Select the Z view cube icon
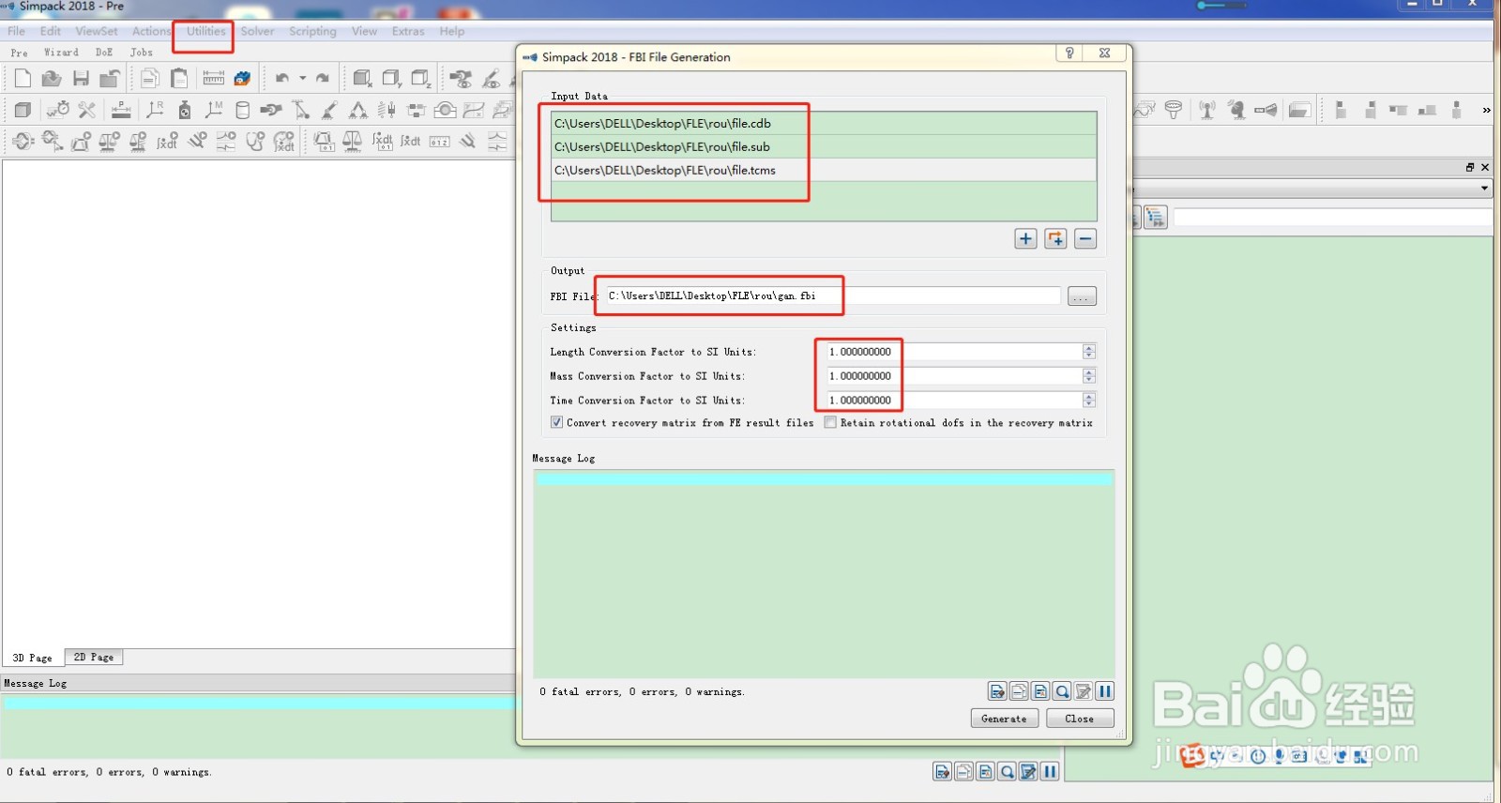1501x803 pixels. [x=421, y=78]
